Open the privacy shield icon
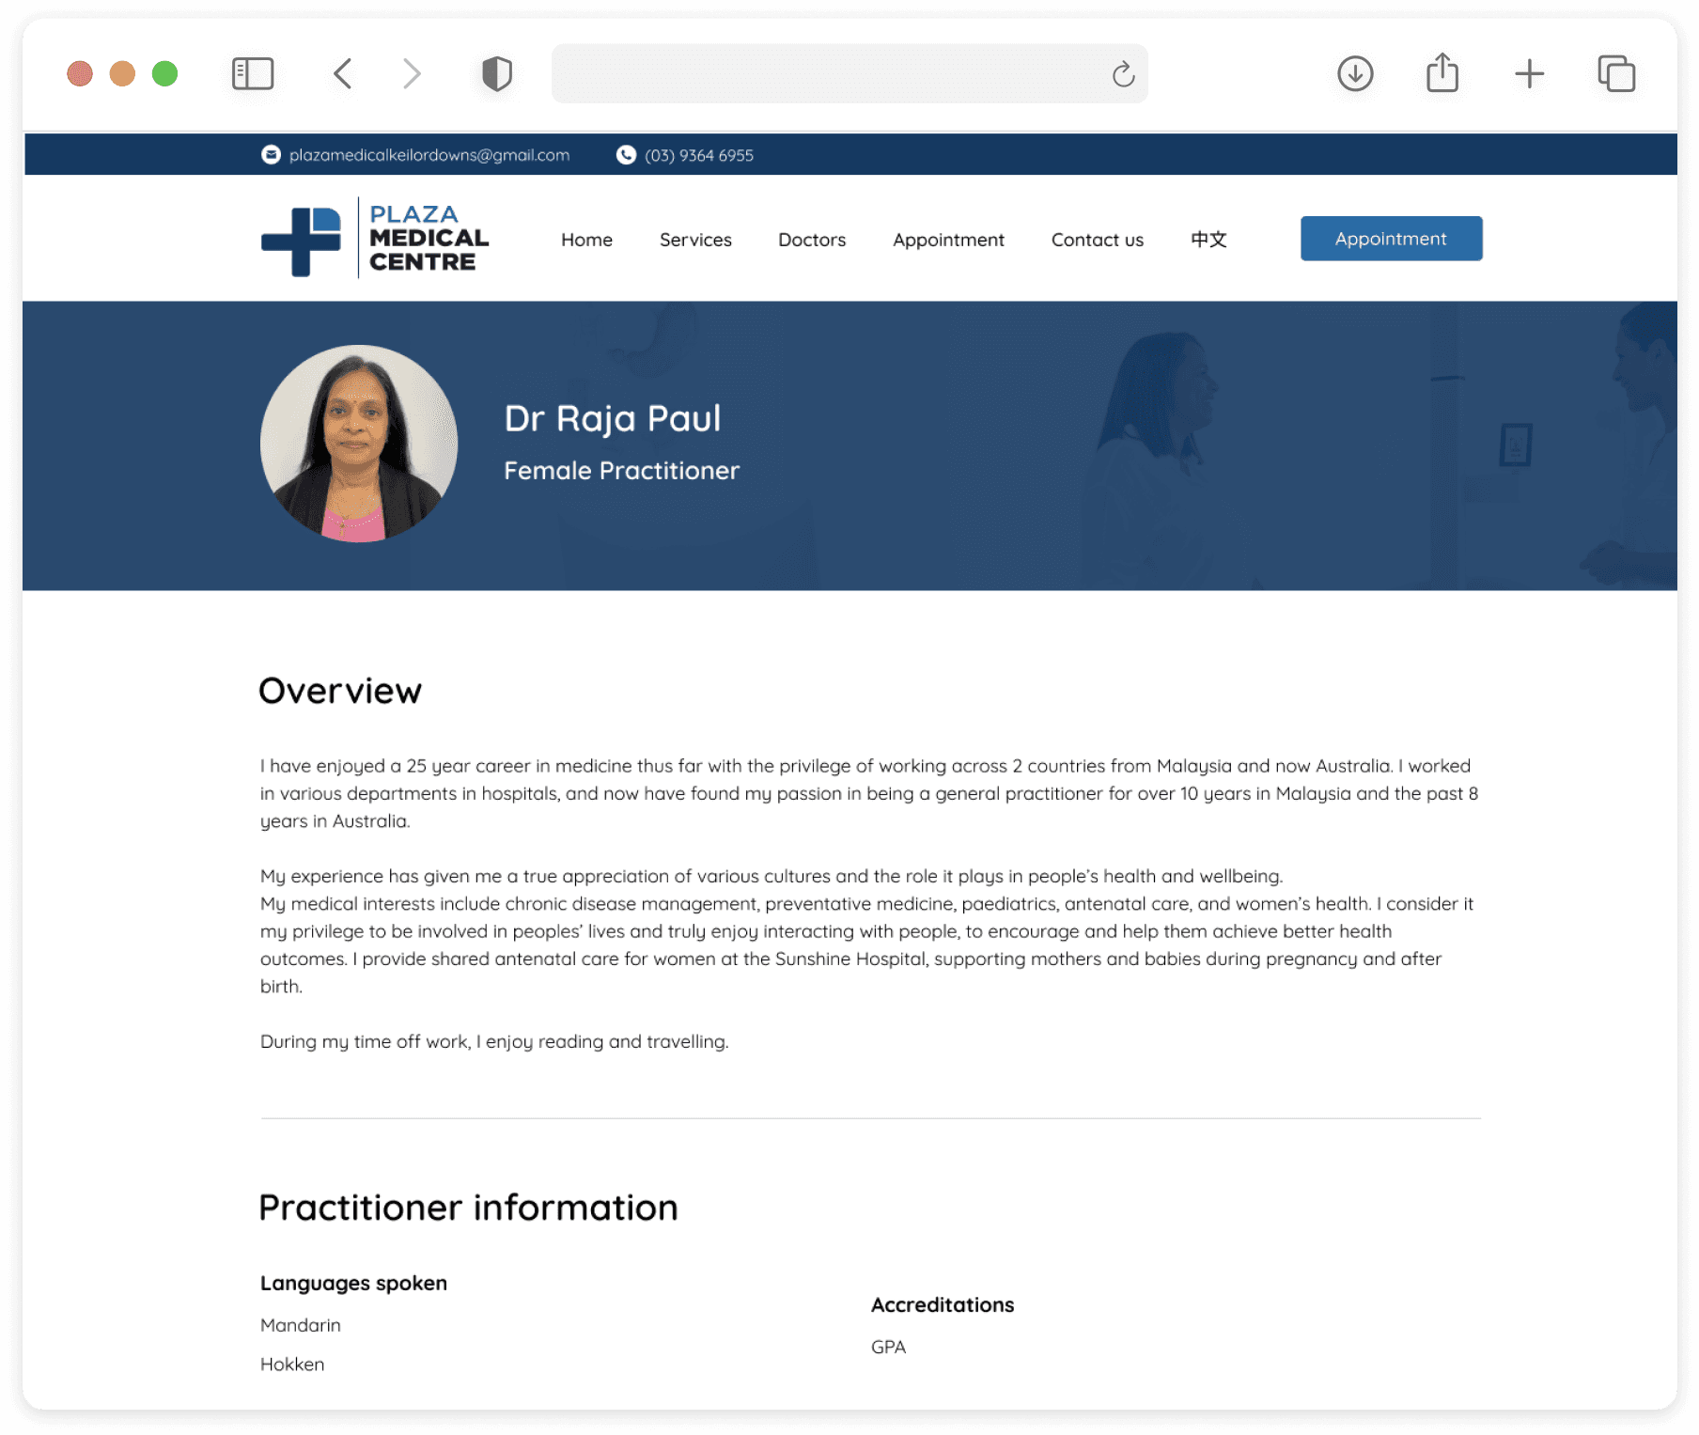Image resolution: width=1699 pixels, height=1435 pixels. click(x=497, y=73)
